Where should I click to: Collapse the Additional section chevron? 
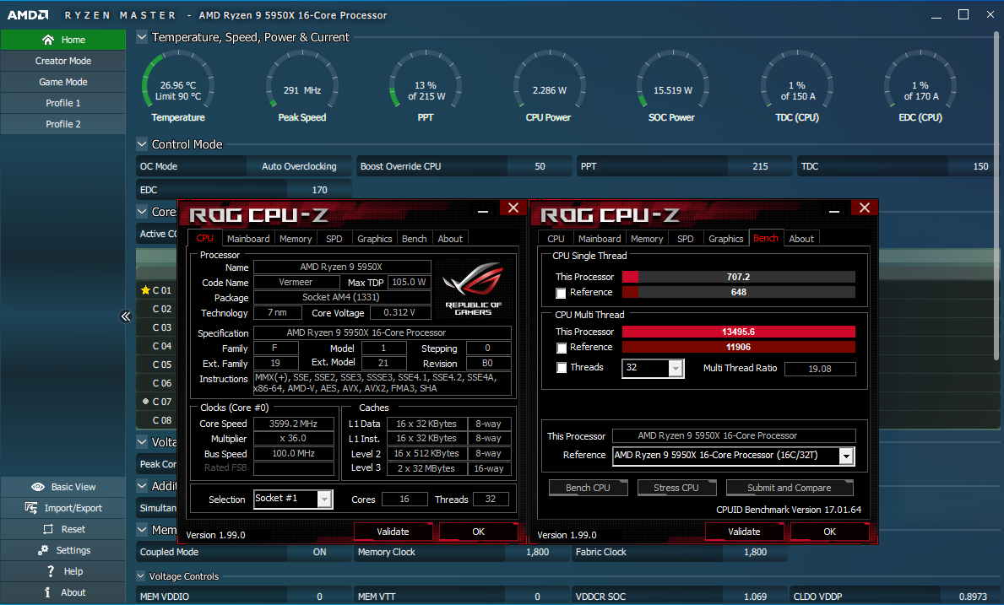click(x=142, y=486)
